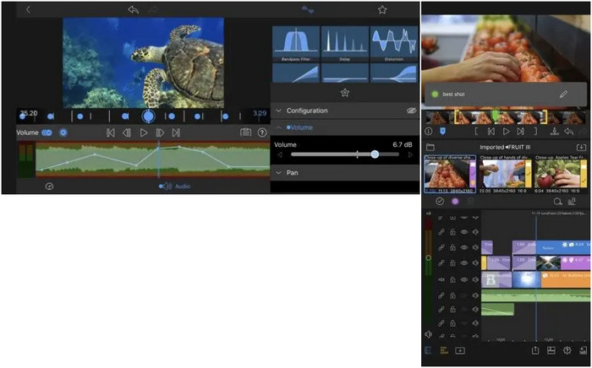Jump to clip end in audio editor

[x=176, y=133]
